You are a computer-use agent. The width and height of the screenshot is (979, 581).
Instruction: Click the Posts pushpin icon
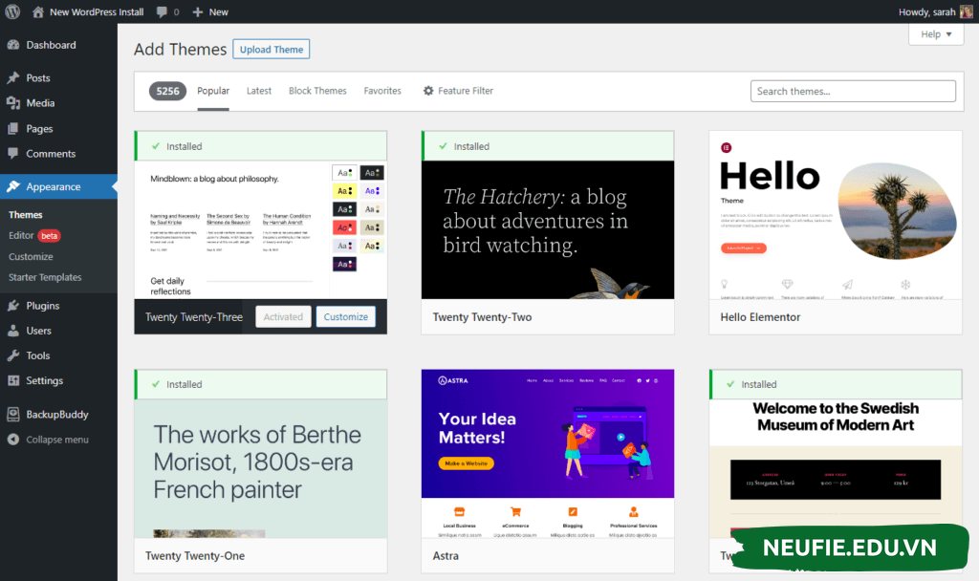13,78
